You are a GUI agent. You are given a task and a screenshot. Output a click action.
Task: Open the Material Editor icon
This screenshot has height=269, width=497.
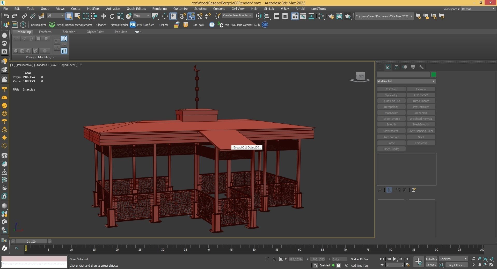[321, 16]
